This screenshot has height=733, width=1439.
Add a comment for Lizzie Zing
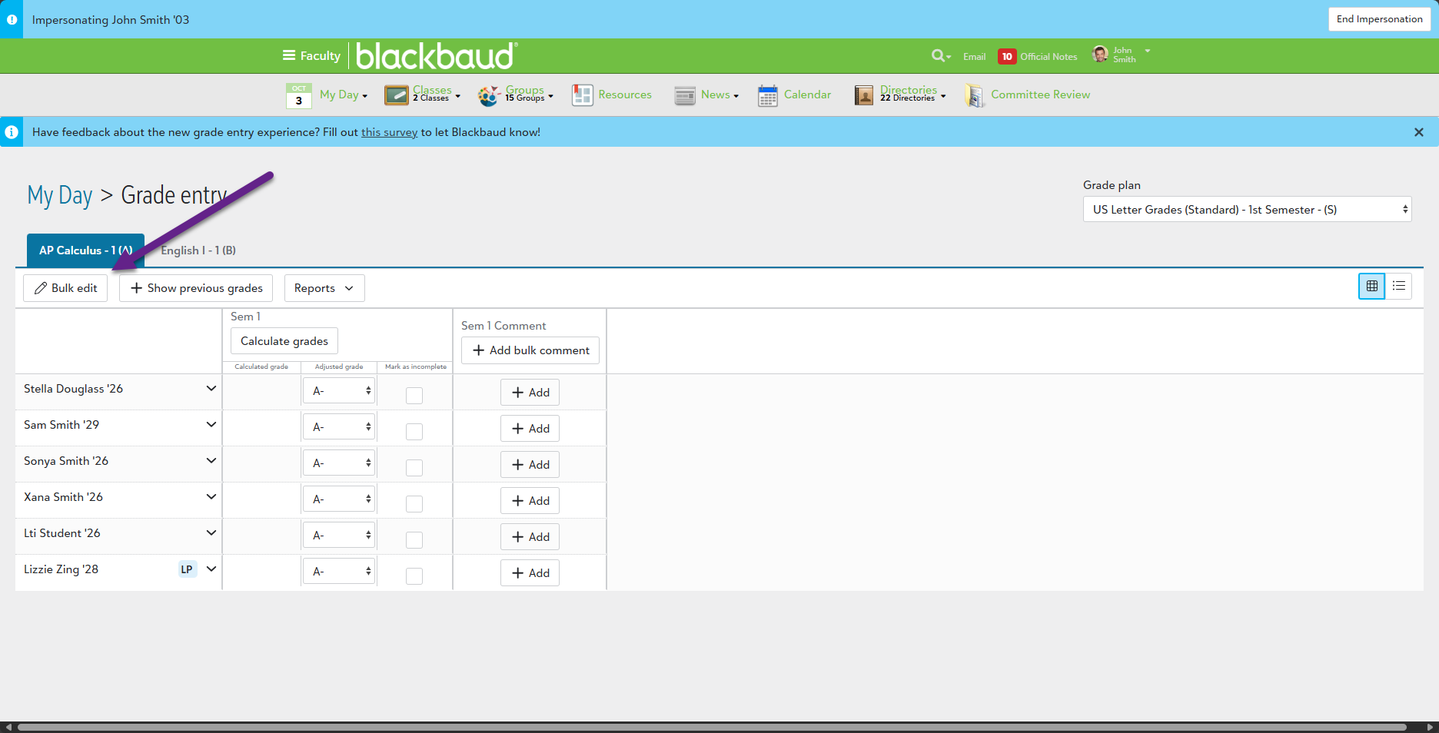(530, 573)
